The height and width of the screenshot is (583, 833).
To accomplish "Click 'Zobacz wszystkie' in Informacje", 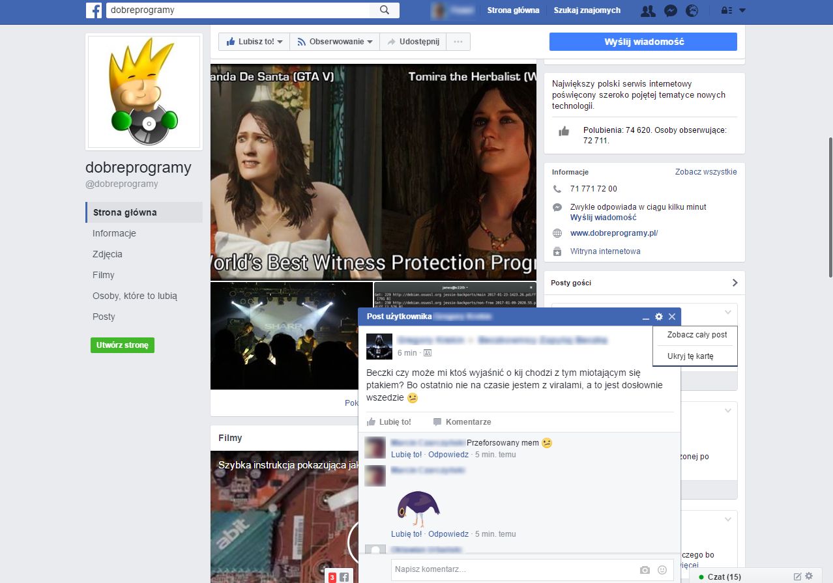I will point(706,172).
